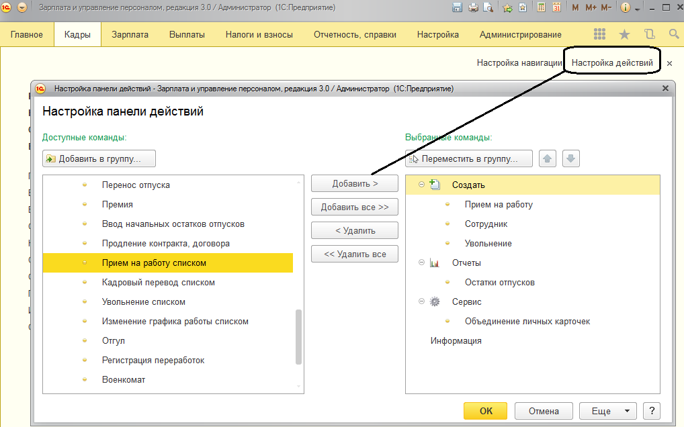Move selected command up
Screen dimensions: 684x427
[x=548, y=158]
